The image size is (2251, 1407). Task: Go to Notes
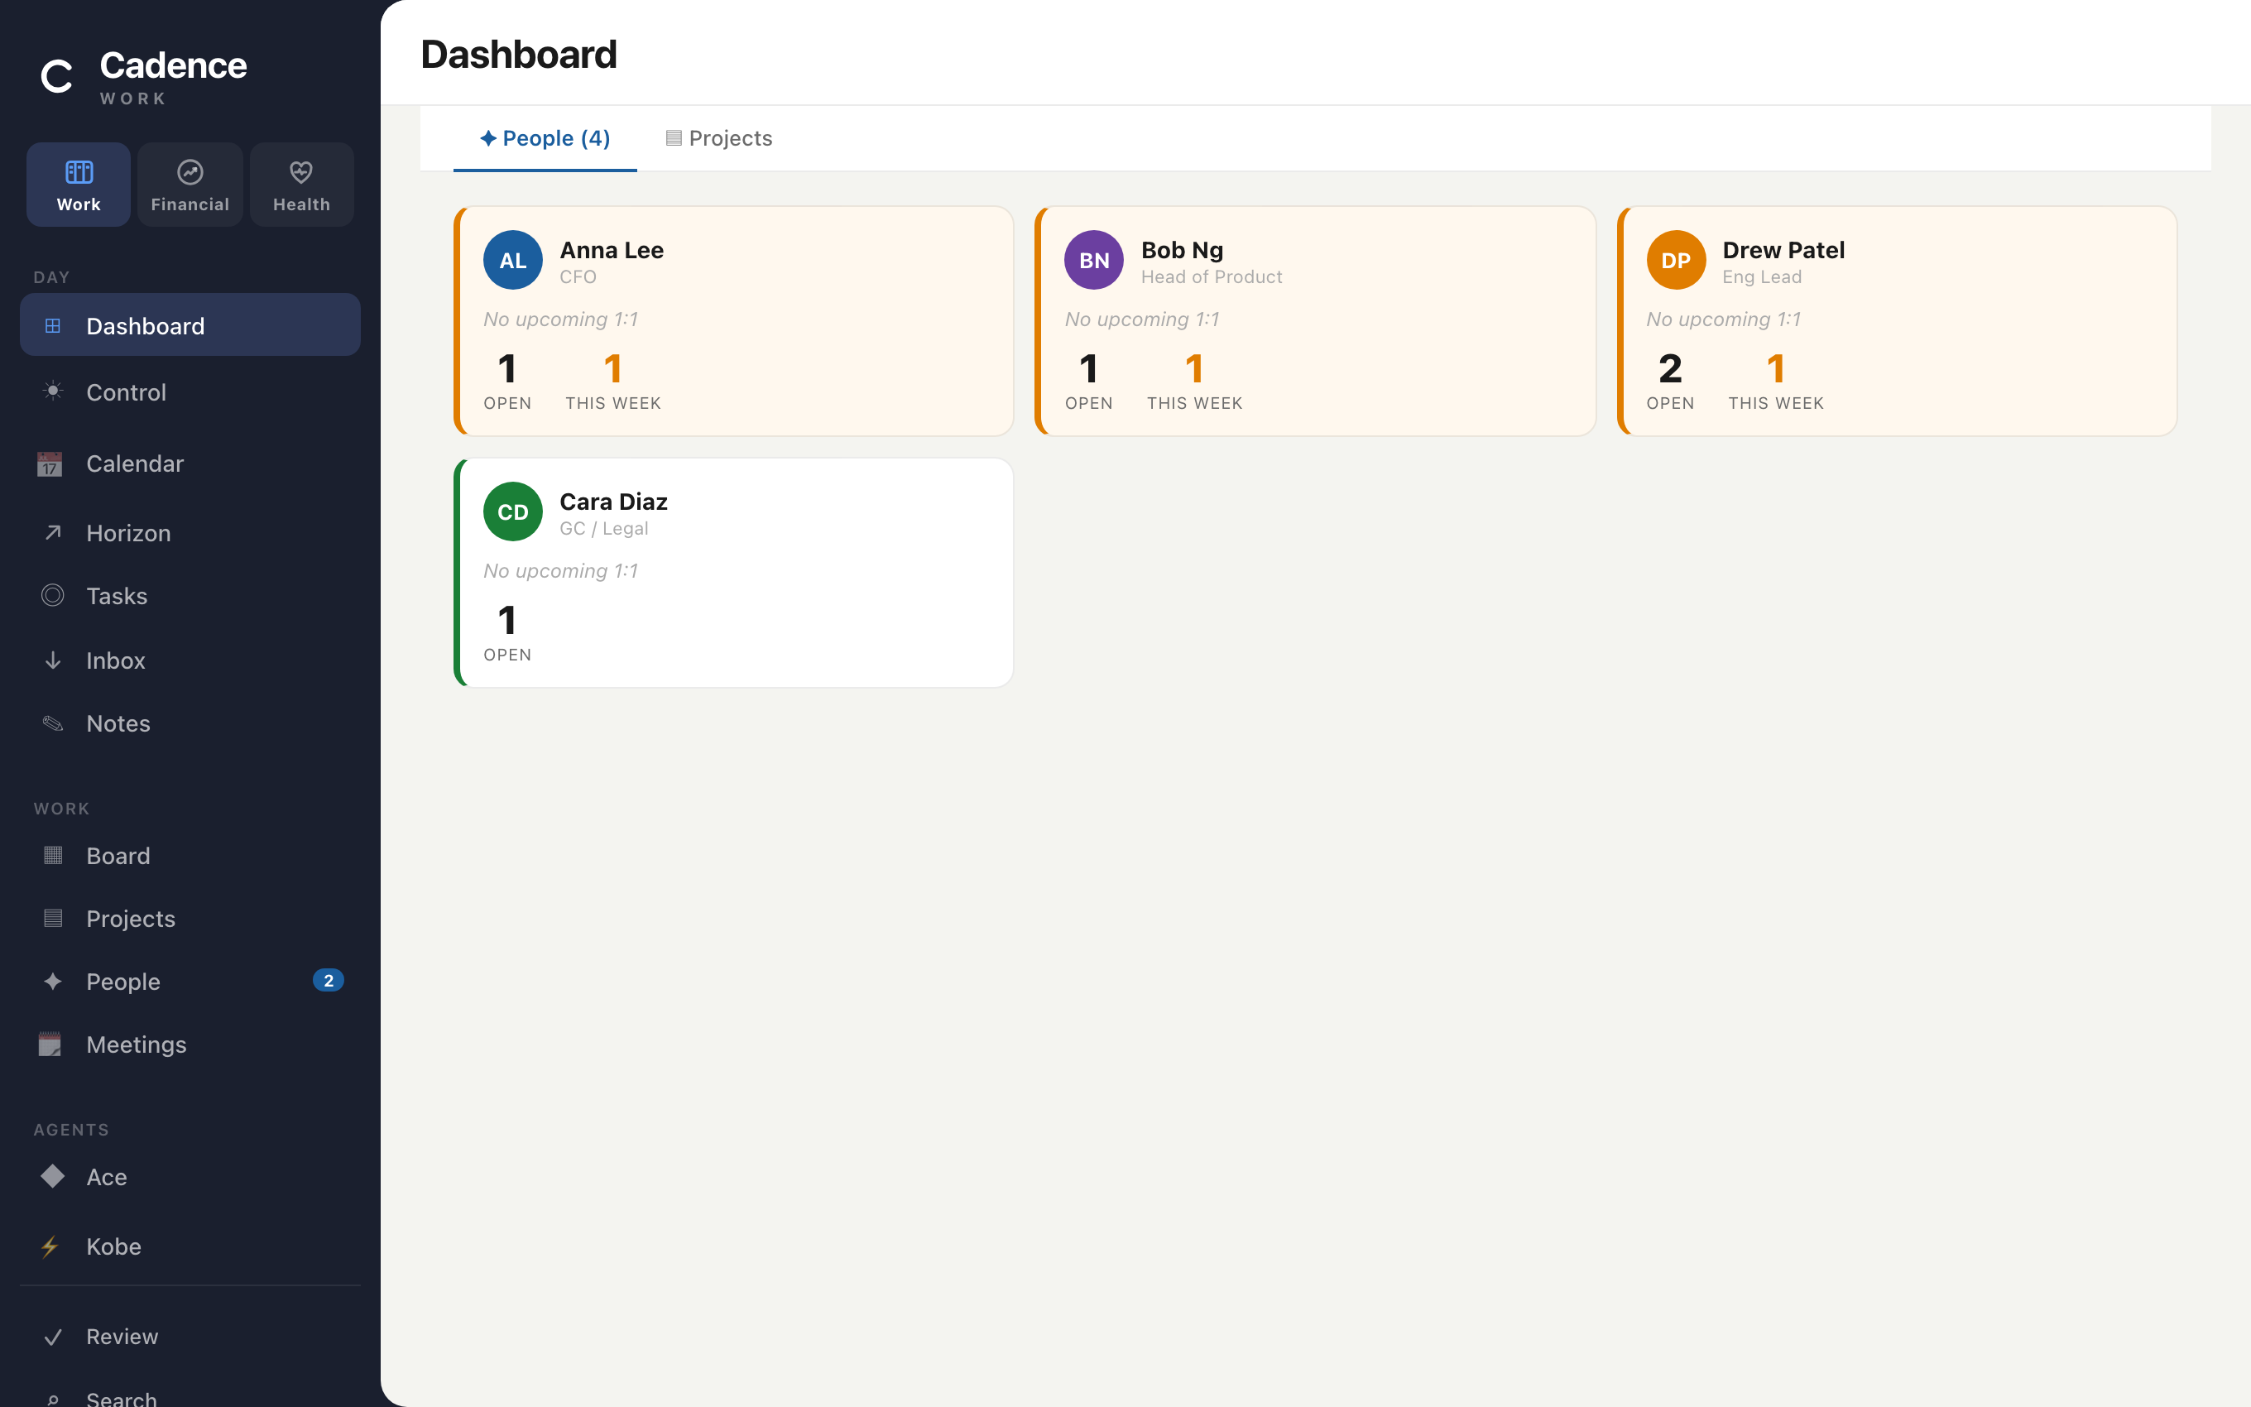tap(190, 723)
